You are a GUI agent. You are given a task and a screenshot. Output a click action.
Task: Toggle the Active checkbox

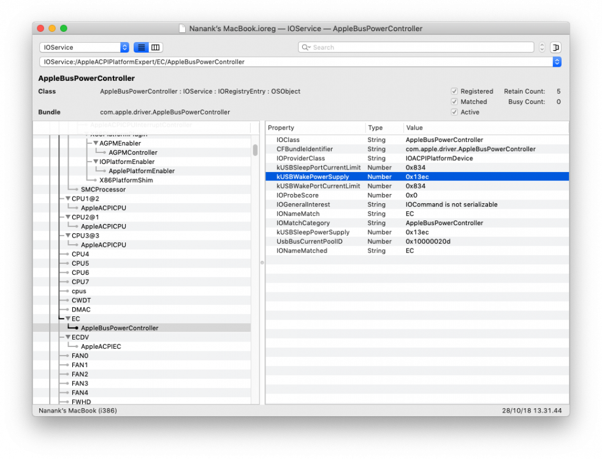pos(454,112)
